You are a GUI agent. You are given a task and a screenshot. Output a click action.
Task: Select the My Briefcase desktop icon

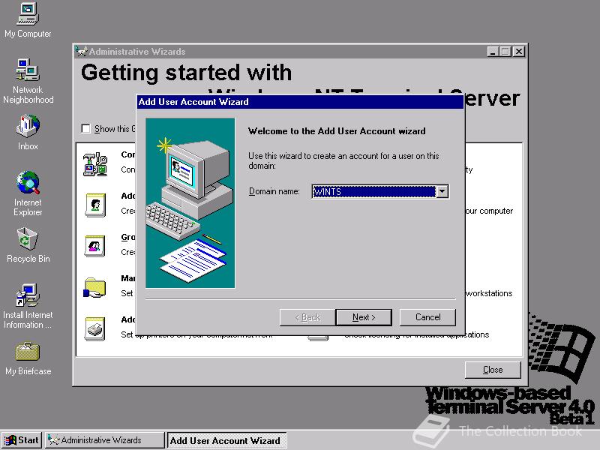(27, 352)
